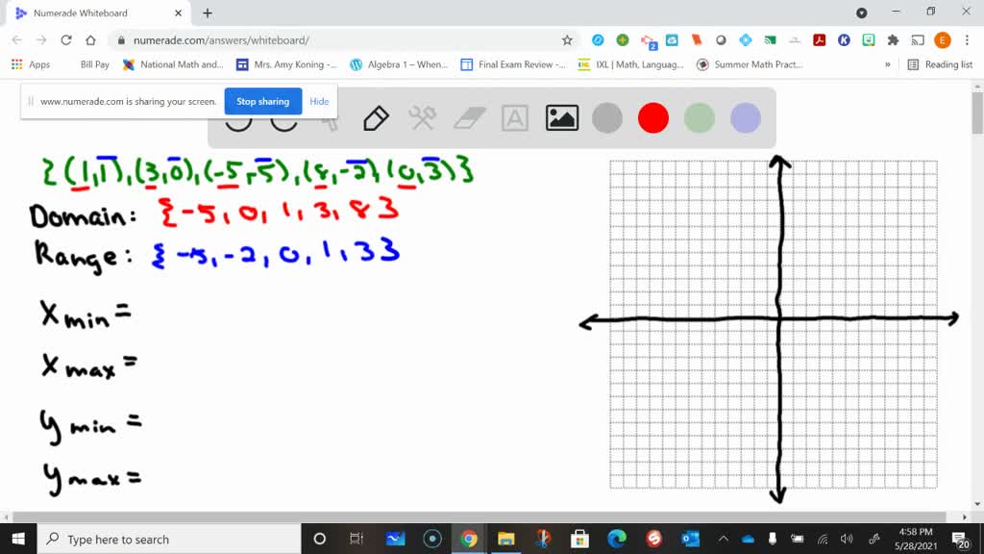Expand the hidden bookmarks chevron
Screen dimensions: 984x554
click(x=886, y=64)
